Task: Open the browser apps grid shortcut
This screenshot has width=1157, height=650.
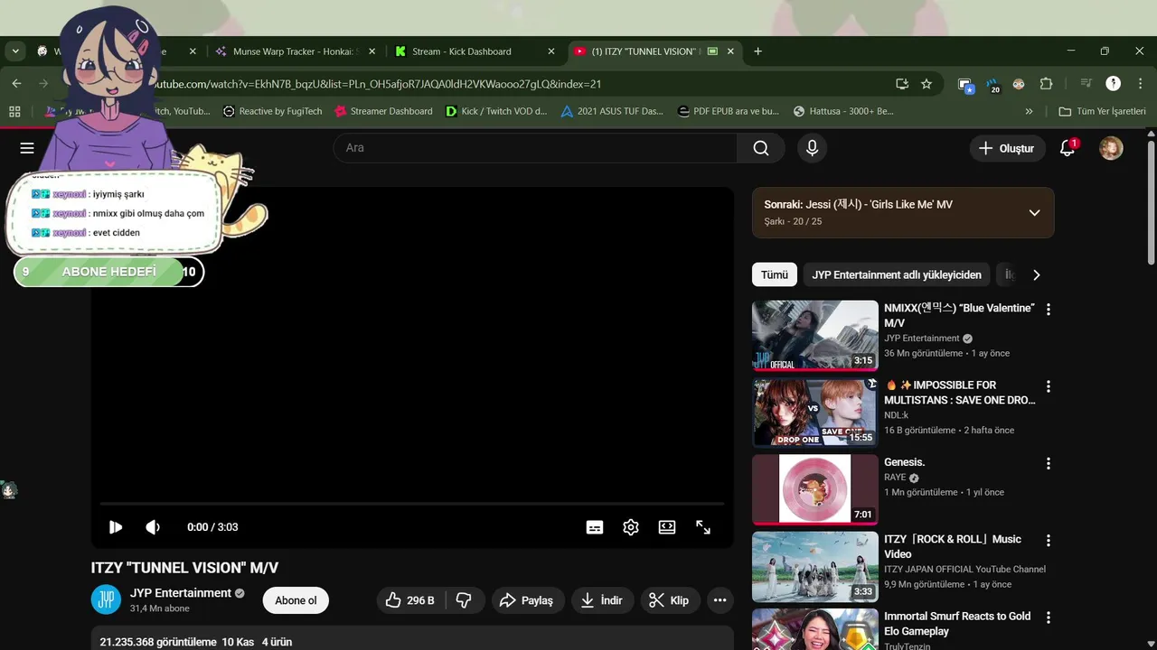Action: [x=14, y=111]
